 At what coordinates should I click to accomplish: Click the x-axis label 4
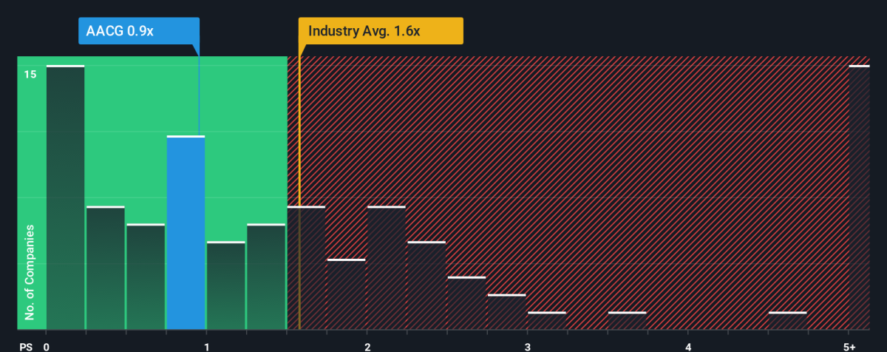click(x=687, y=347)
